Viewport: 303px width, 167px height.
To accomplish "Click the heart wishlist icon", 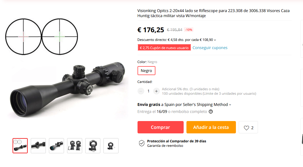I will 246,128.
